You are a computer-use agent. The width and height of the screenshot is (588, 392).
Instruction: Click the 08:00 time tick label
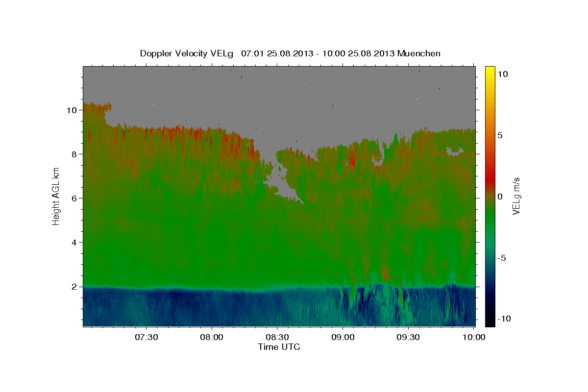(x=212, y=337)
